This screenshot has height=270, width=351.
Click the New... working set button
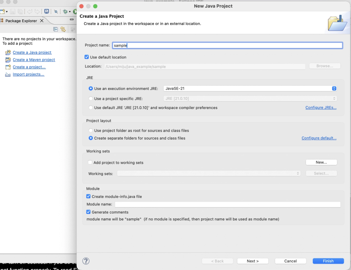321,162
